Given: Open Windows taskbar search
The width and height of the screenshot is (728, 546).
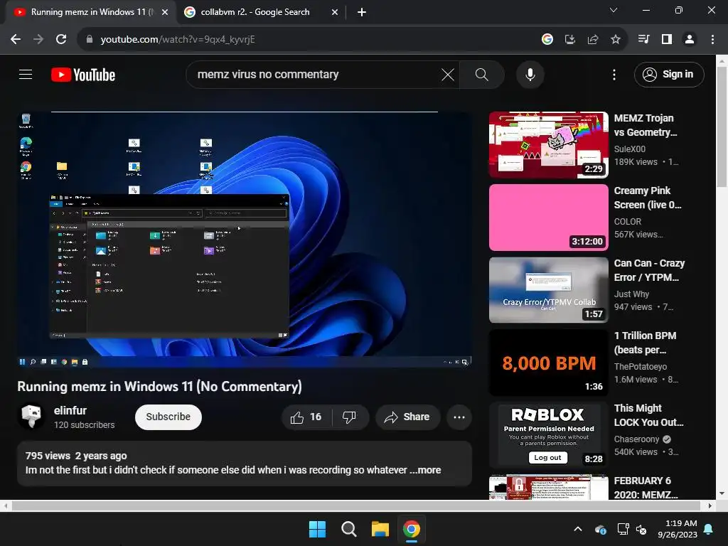Looking at the screenshot, I should pos(348,529).
